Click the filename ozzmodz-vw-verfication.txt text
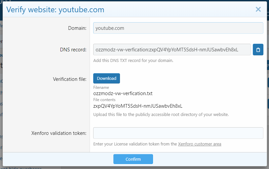This screenshot has width=269, height=169. (123, 93)
